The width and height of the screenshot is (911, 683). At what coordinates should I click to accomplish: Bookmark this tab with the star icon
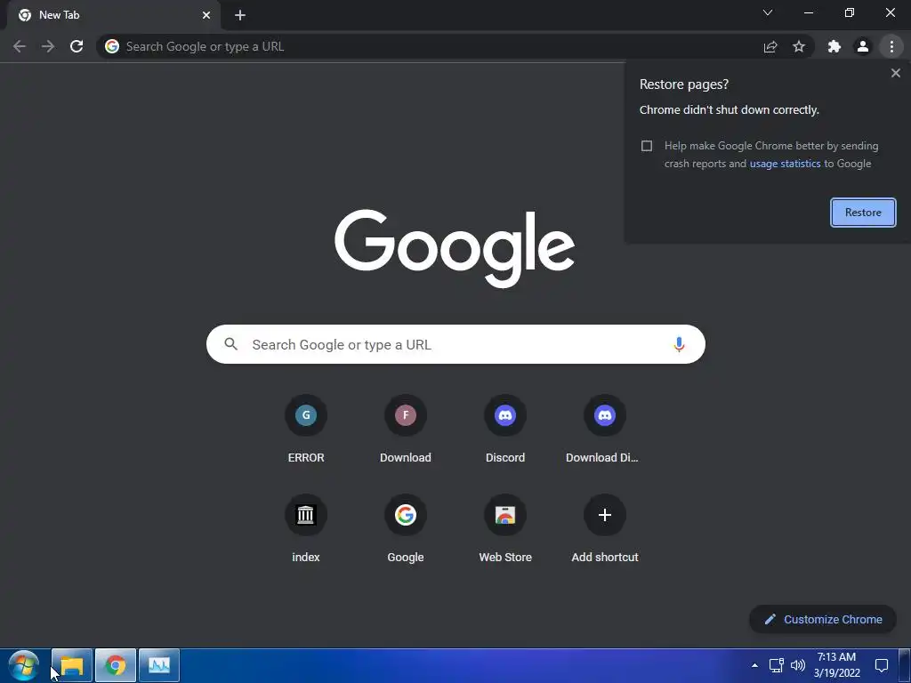click(x=799, y=46)
